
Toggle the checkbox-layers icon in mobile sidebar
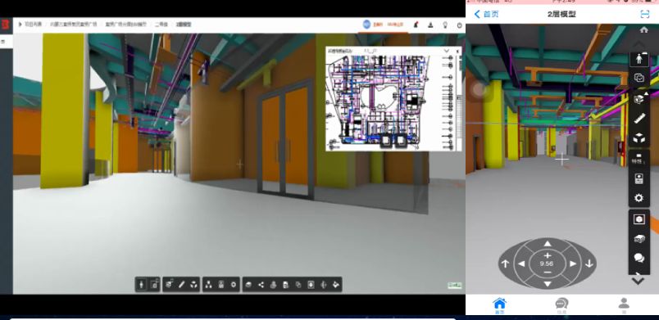tap(639, 78)
